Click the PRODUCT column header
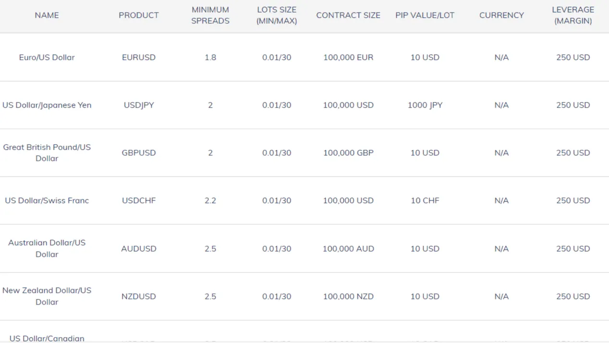The height and width of the screenshot is (343, 609). point(139,15)
